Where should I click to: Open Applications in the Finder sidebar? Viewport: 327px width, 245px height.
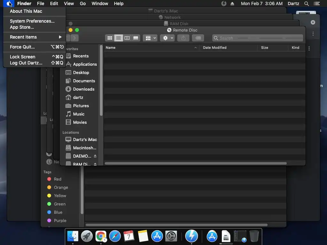81,64
